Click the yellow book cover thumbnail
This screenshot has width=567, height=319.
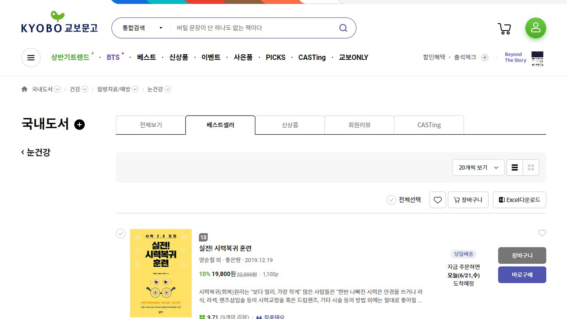click(161, 273)
